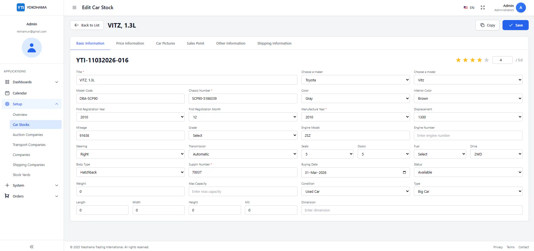This screenshot has width=534, height=251.
Task: Switch to Basic Information tab
Action: tap(90, 43)
